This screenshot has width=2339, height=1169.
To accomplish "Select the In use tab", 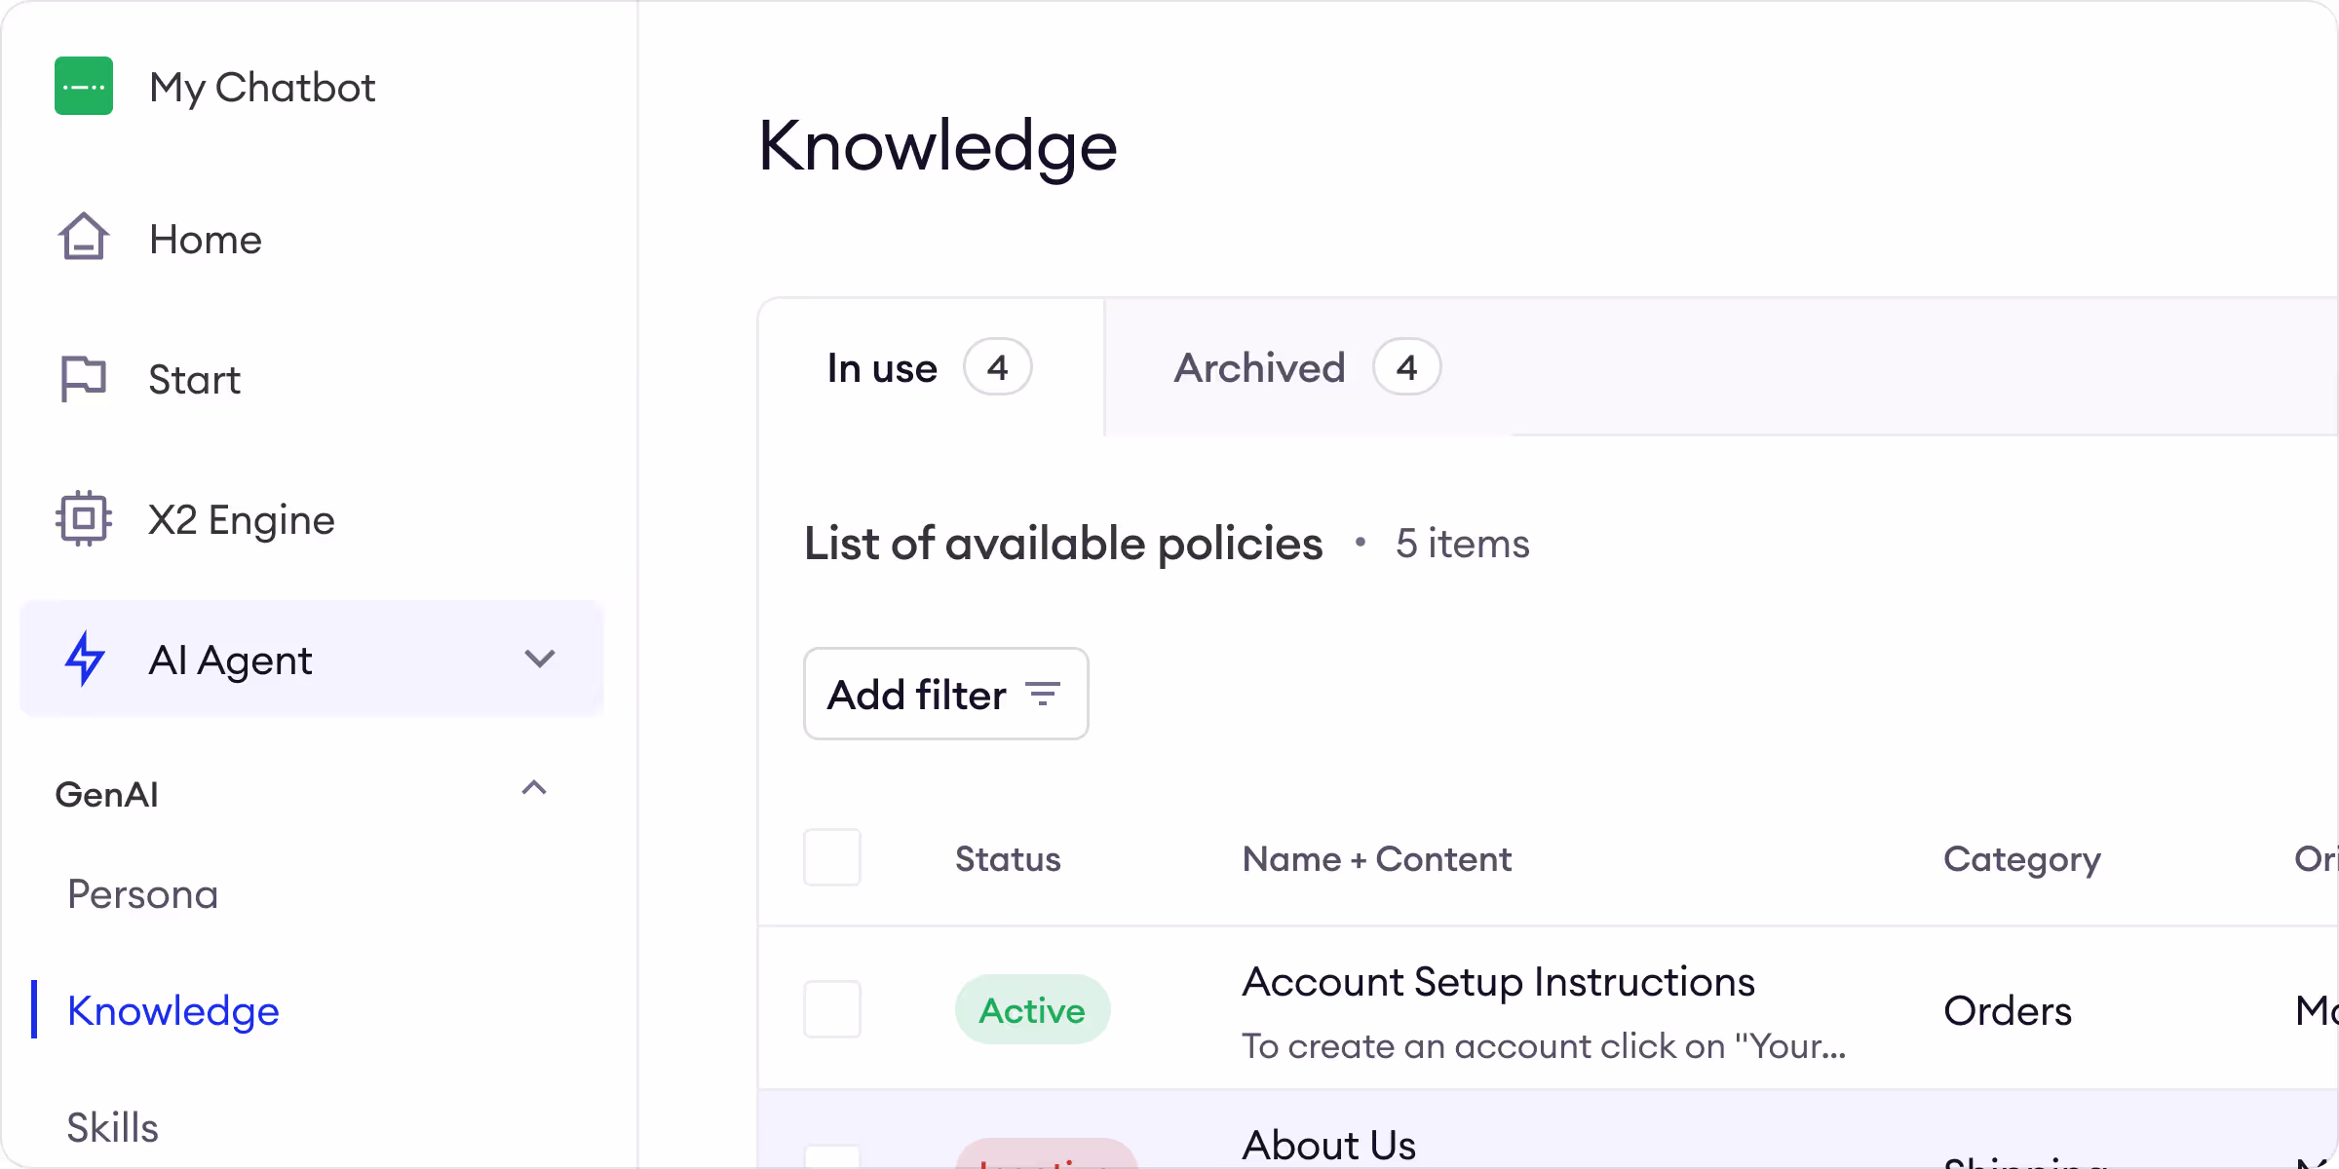I will coord(882,368).
